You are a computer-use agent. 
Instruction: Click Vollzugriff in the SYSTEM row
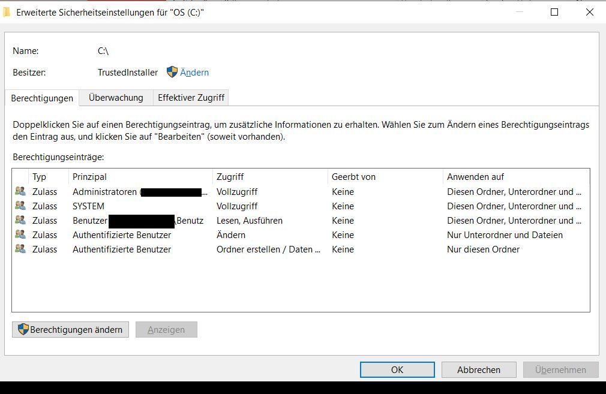click(x=237, y=206)
